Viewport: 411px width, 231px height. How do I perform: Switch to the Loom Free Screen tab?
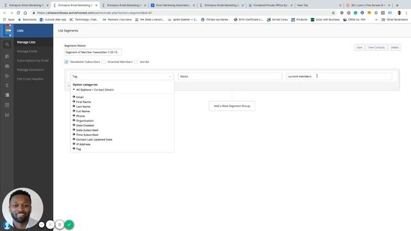pyautogui.click(x=368, y=5)
